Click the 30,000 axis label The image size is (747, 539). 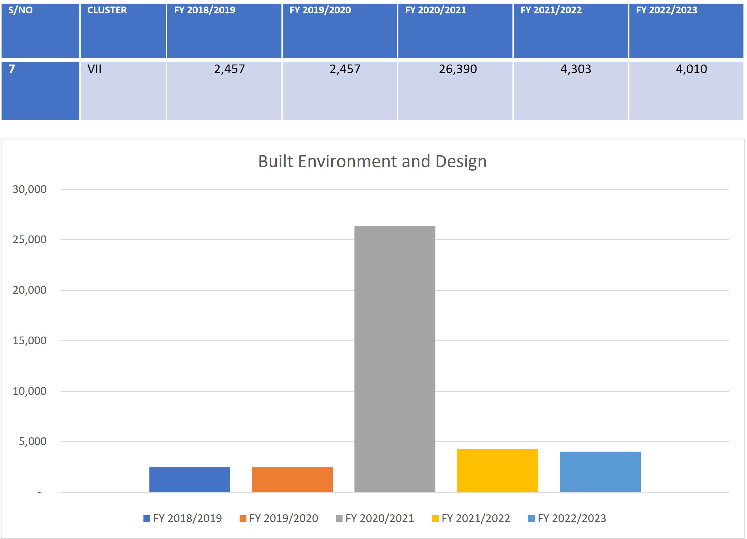click(30, 189)
